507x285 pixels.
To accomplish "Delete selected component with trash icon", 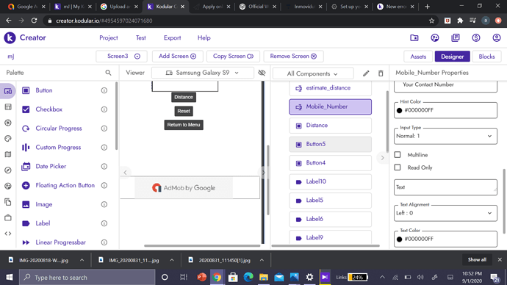I will tap(381, 73).
